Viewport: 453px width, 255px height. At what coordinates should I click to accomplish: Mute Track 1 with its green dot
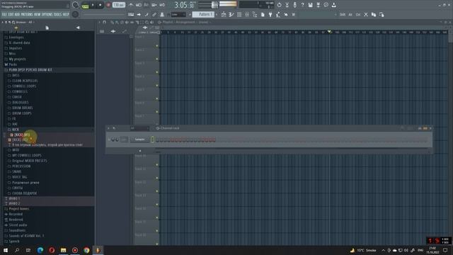point(157,46)
